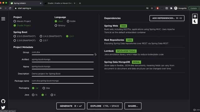This screenshot has width=200, height=112.
Task: Select the Gradle Project radio button
Action: point(15,26)
